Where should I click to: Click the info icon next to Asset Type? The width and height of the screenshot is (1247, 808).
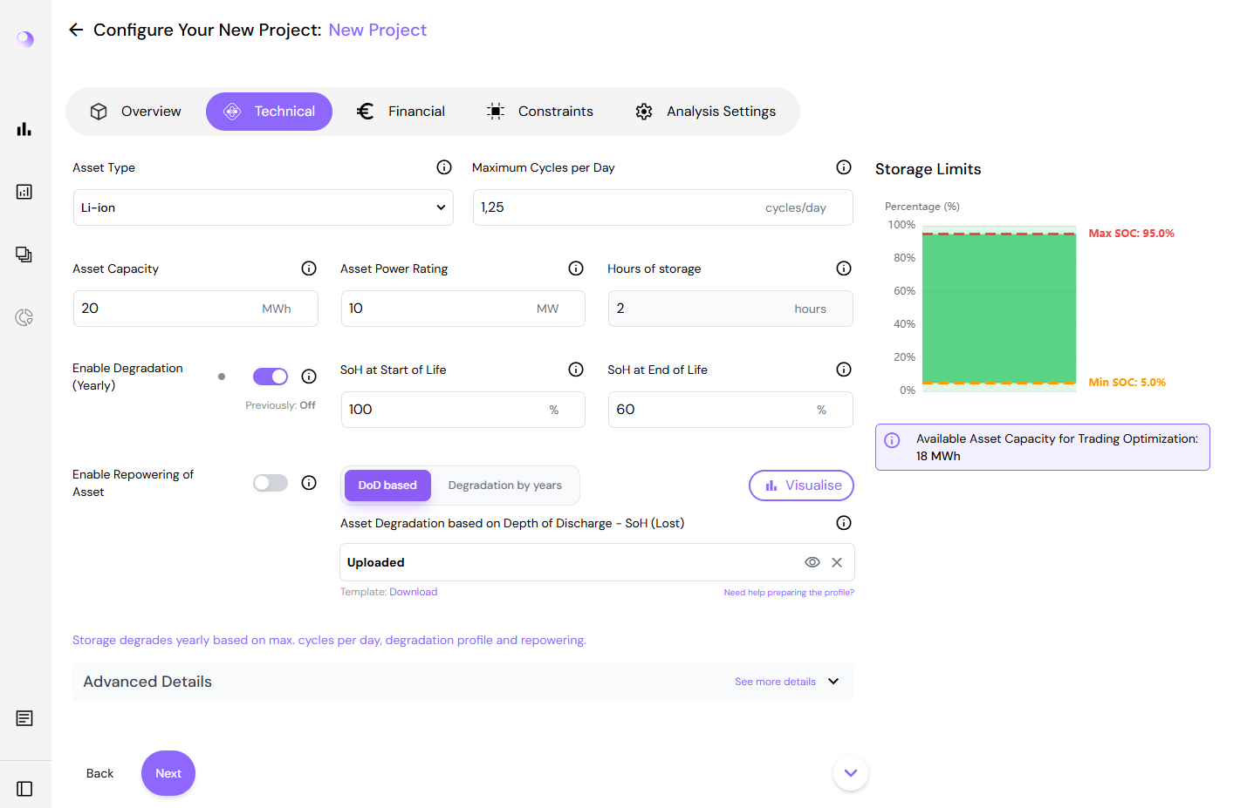pyautogui.click(x=444, y=167)
